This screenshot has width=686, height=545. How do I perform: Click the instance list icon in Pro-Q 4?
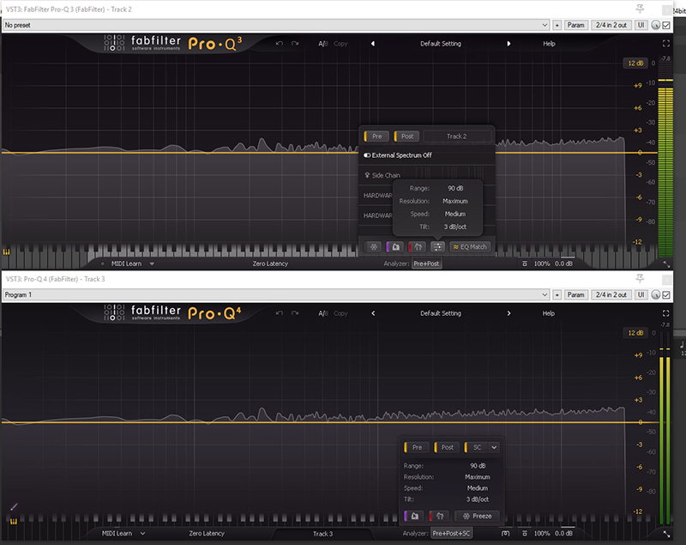click(505, 533)
